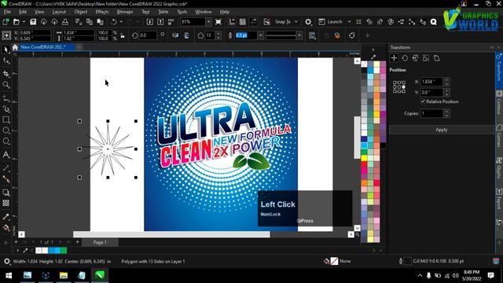The image size is (503, 283).
Task: Select the Shape tool in the toolbox
Action: coord(6,61)
